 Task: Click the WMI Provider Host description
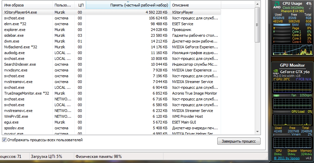click(187, 116)
